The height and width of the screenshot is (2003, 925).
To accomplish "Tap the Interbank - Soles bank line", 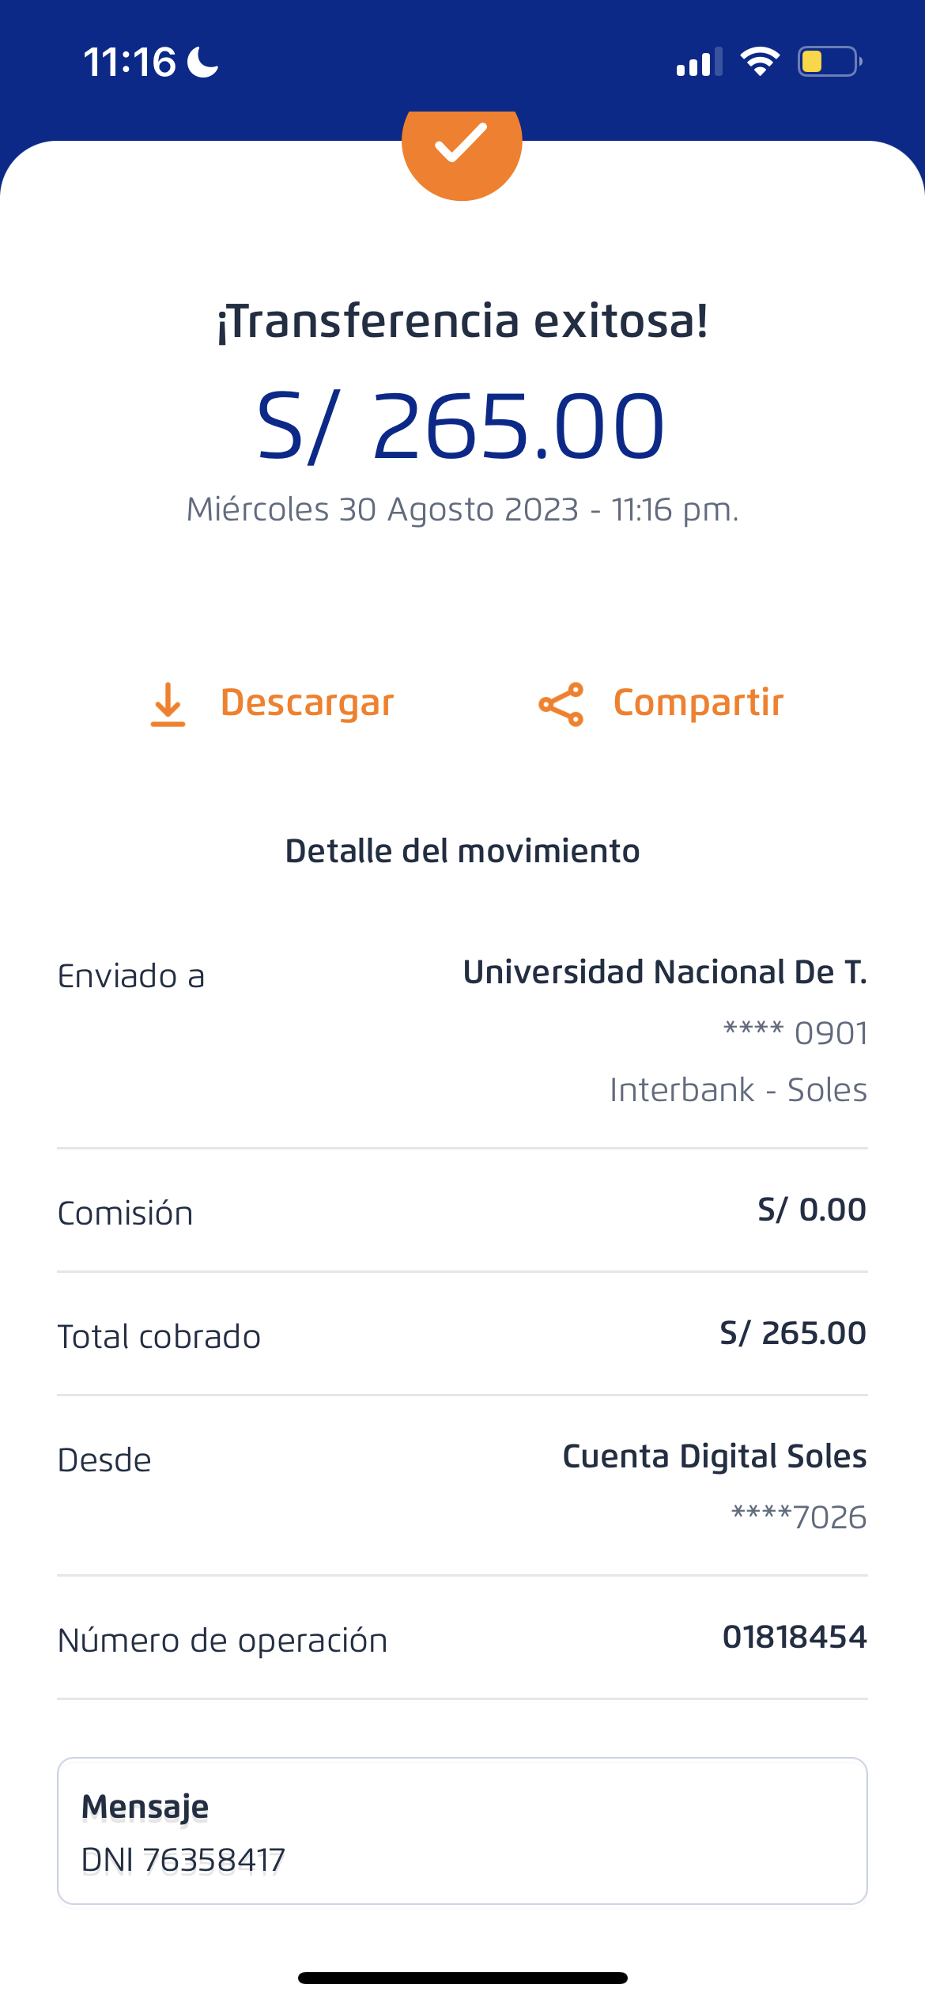I will click(x=738, y=1090).
